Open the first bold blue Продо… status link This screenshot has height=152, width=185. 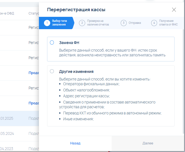point(34,73)
